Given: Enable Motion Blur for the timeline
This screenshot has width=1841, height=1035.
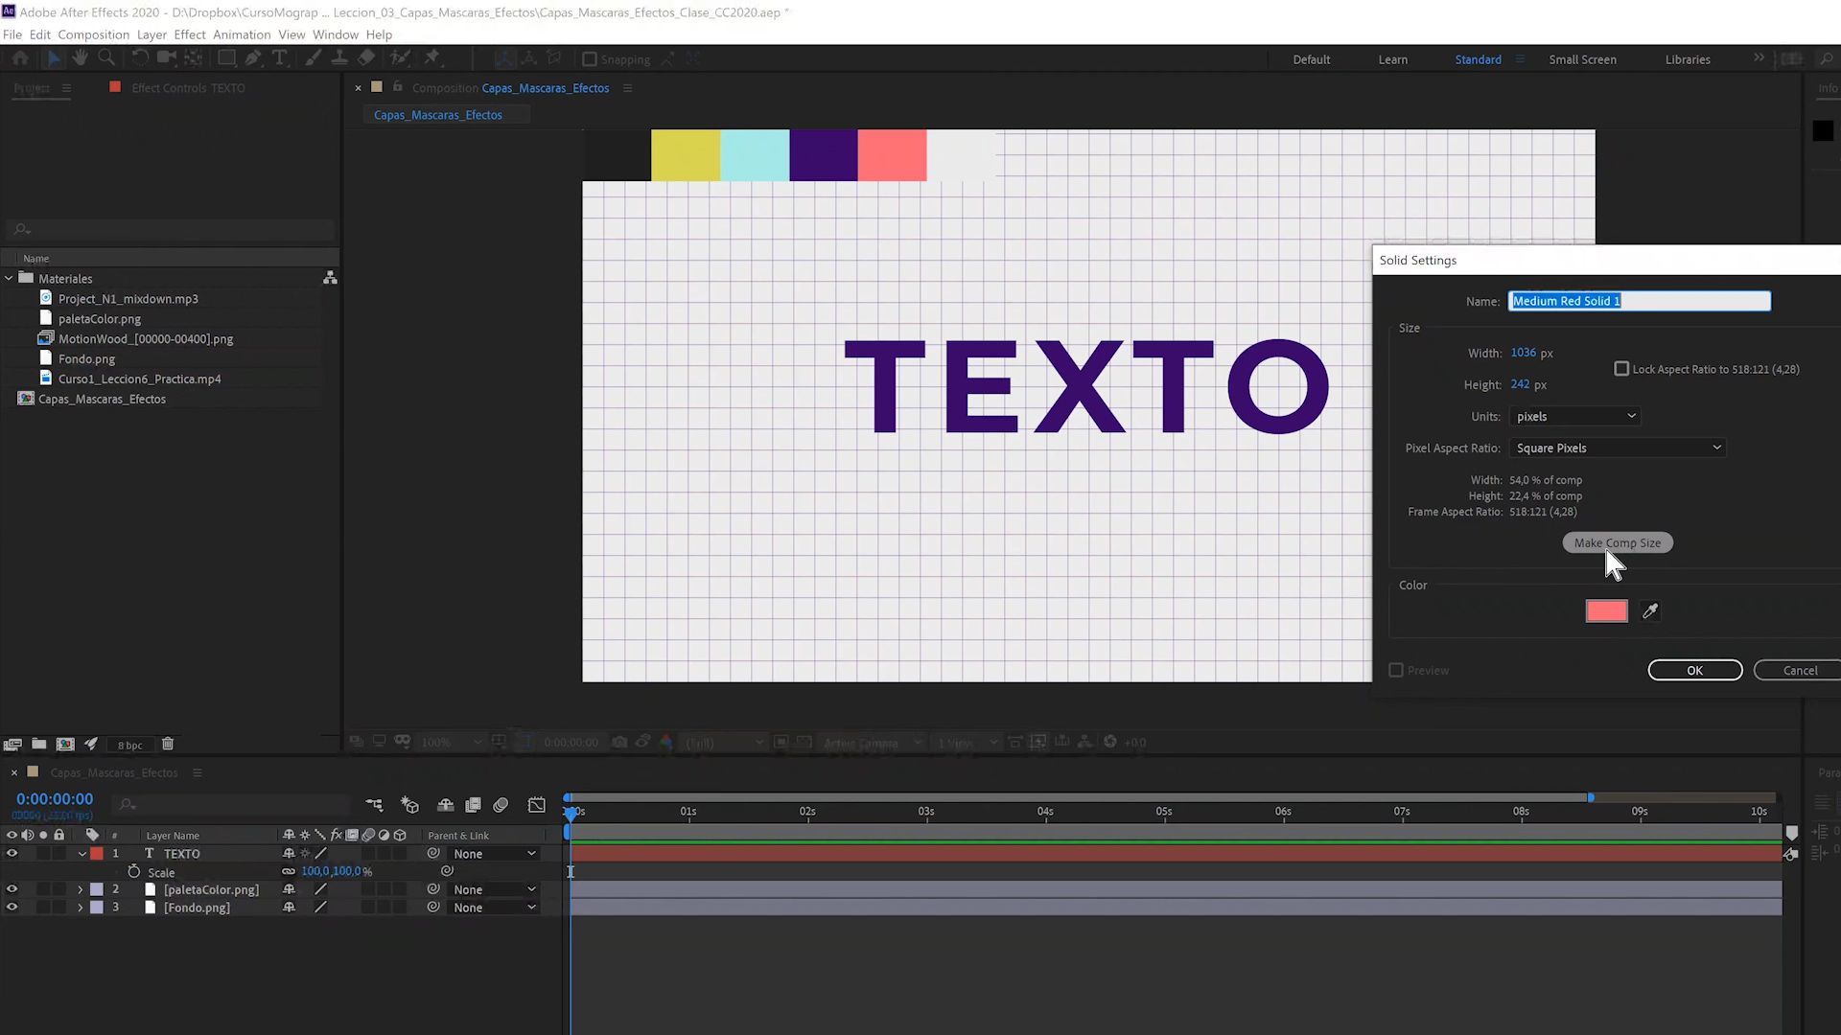Looking at the screenshot, I should coord(501,805).
